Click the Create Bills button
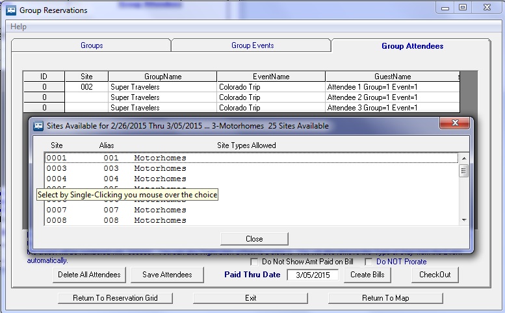Screen dimensions: 505x313 [x=367, y=275]
